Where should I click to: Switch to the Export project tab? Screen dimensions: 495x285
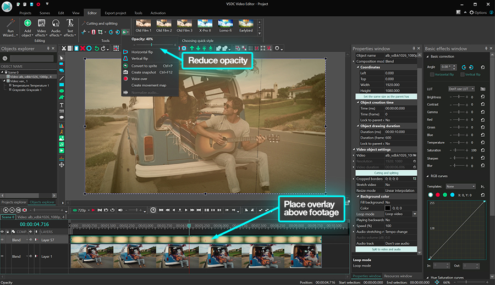tap(116, 13)
